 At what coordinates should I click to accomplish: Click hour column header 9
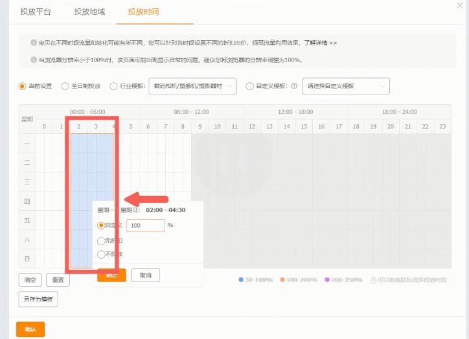200,127
